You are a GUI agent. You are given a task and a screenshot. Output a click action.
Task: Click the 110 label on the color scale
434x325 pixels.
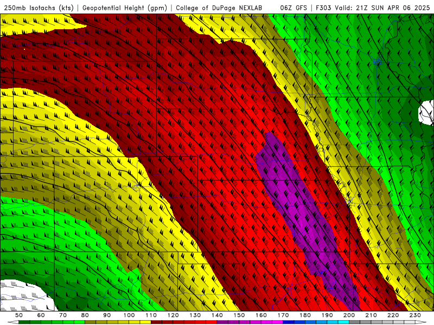[x=151, y=315]
